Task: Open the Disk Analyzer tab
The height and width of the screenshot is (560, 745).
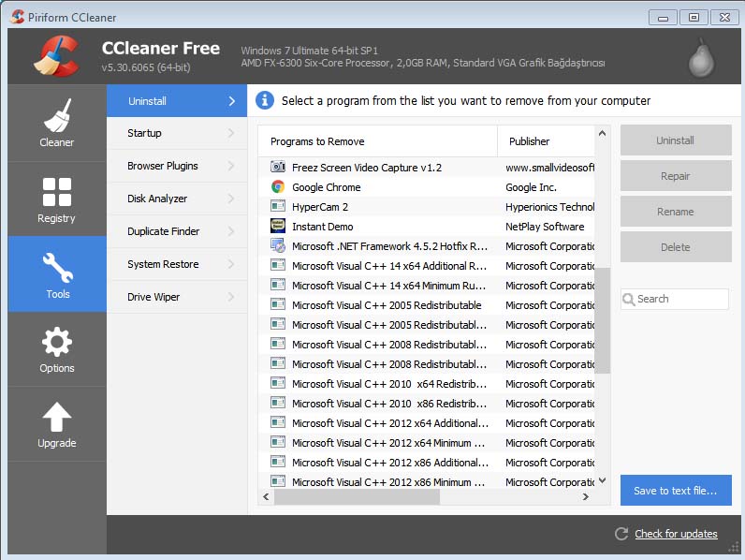Action: (x=177, y=199)
